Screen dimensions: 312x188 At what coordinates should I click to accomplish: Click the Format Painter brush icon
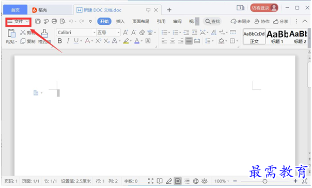(x=44, y=33)
